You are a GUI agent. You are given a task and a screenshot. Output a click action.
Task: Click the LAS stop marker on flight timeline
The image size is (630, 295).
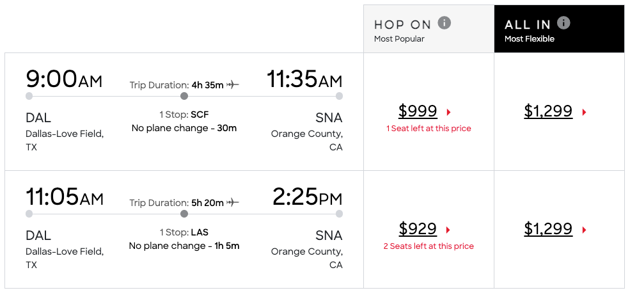[x=184, y=214]
